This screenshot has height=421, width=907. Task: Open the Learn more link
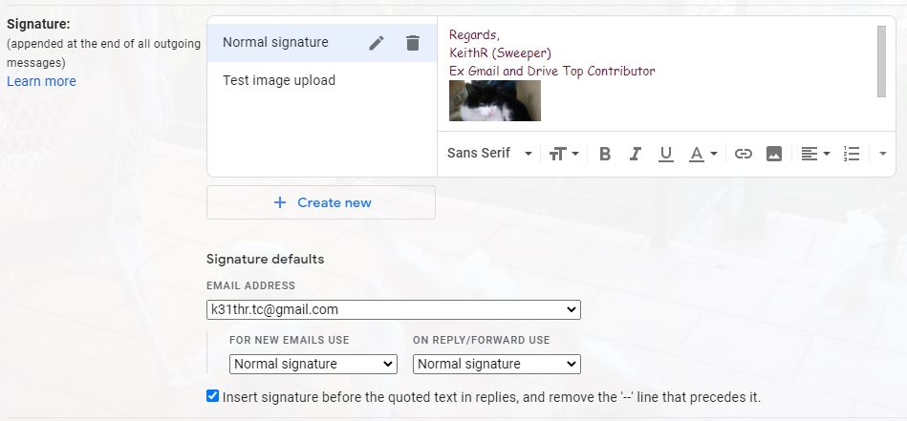tap(42, 81)
